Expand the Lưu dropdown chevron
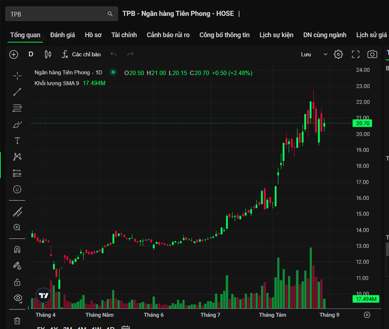Screen dimensions: 389x329 (x=325, y=55)
